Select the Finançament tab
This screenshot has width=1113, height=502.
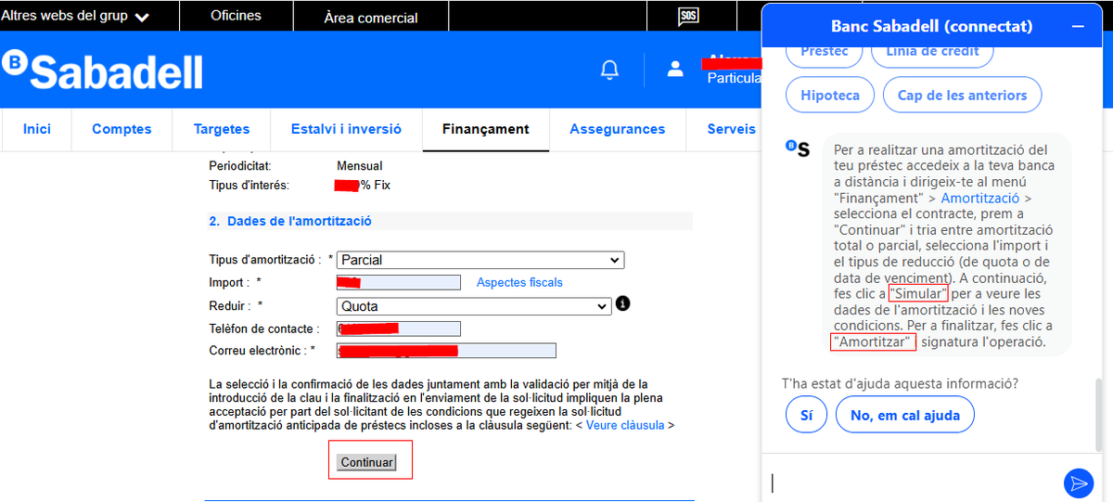[x=486, y=129]
